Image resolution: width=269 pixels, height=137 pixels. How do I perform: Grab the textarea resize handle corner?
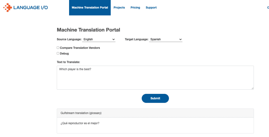pyautogui.click(x=252, y=88)
